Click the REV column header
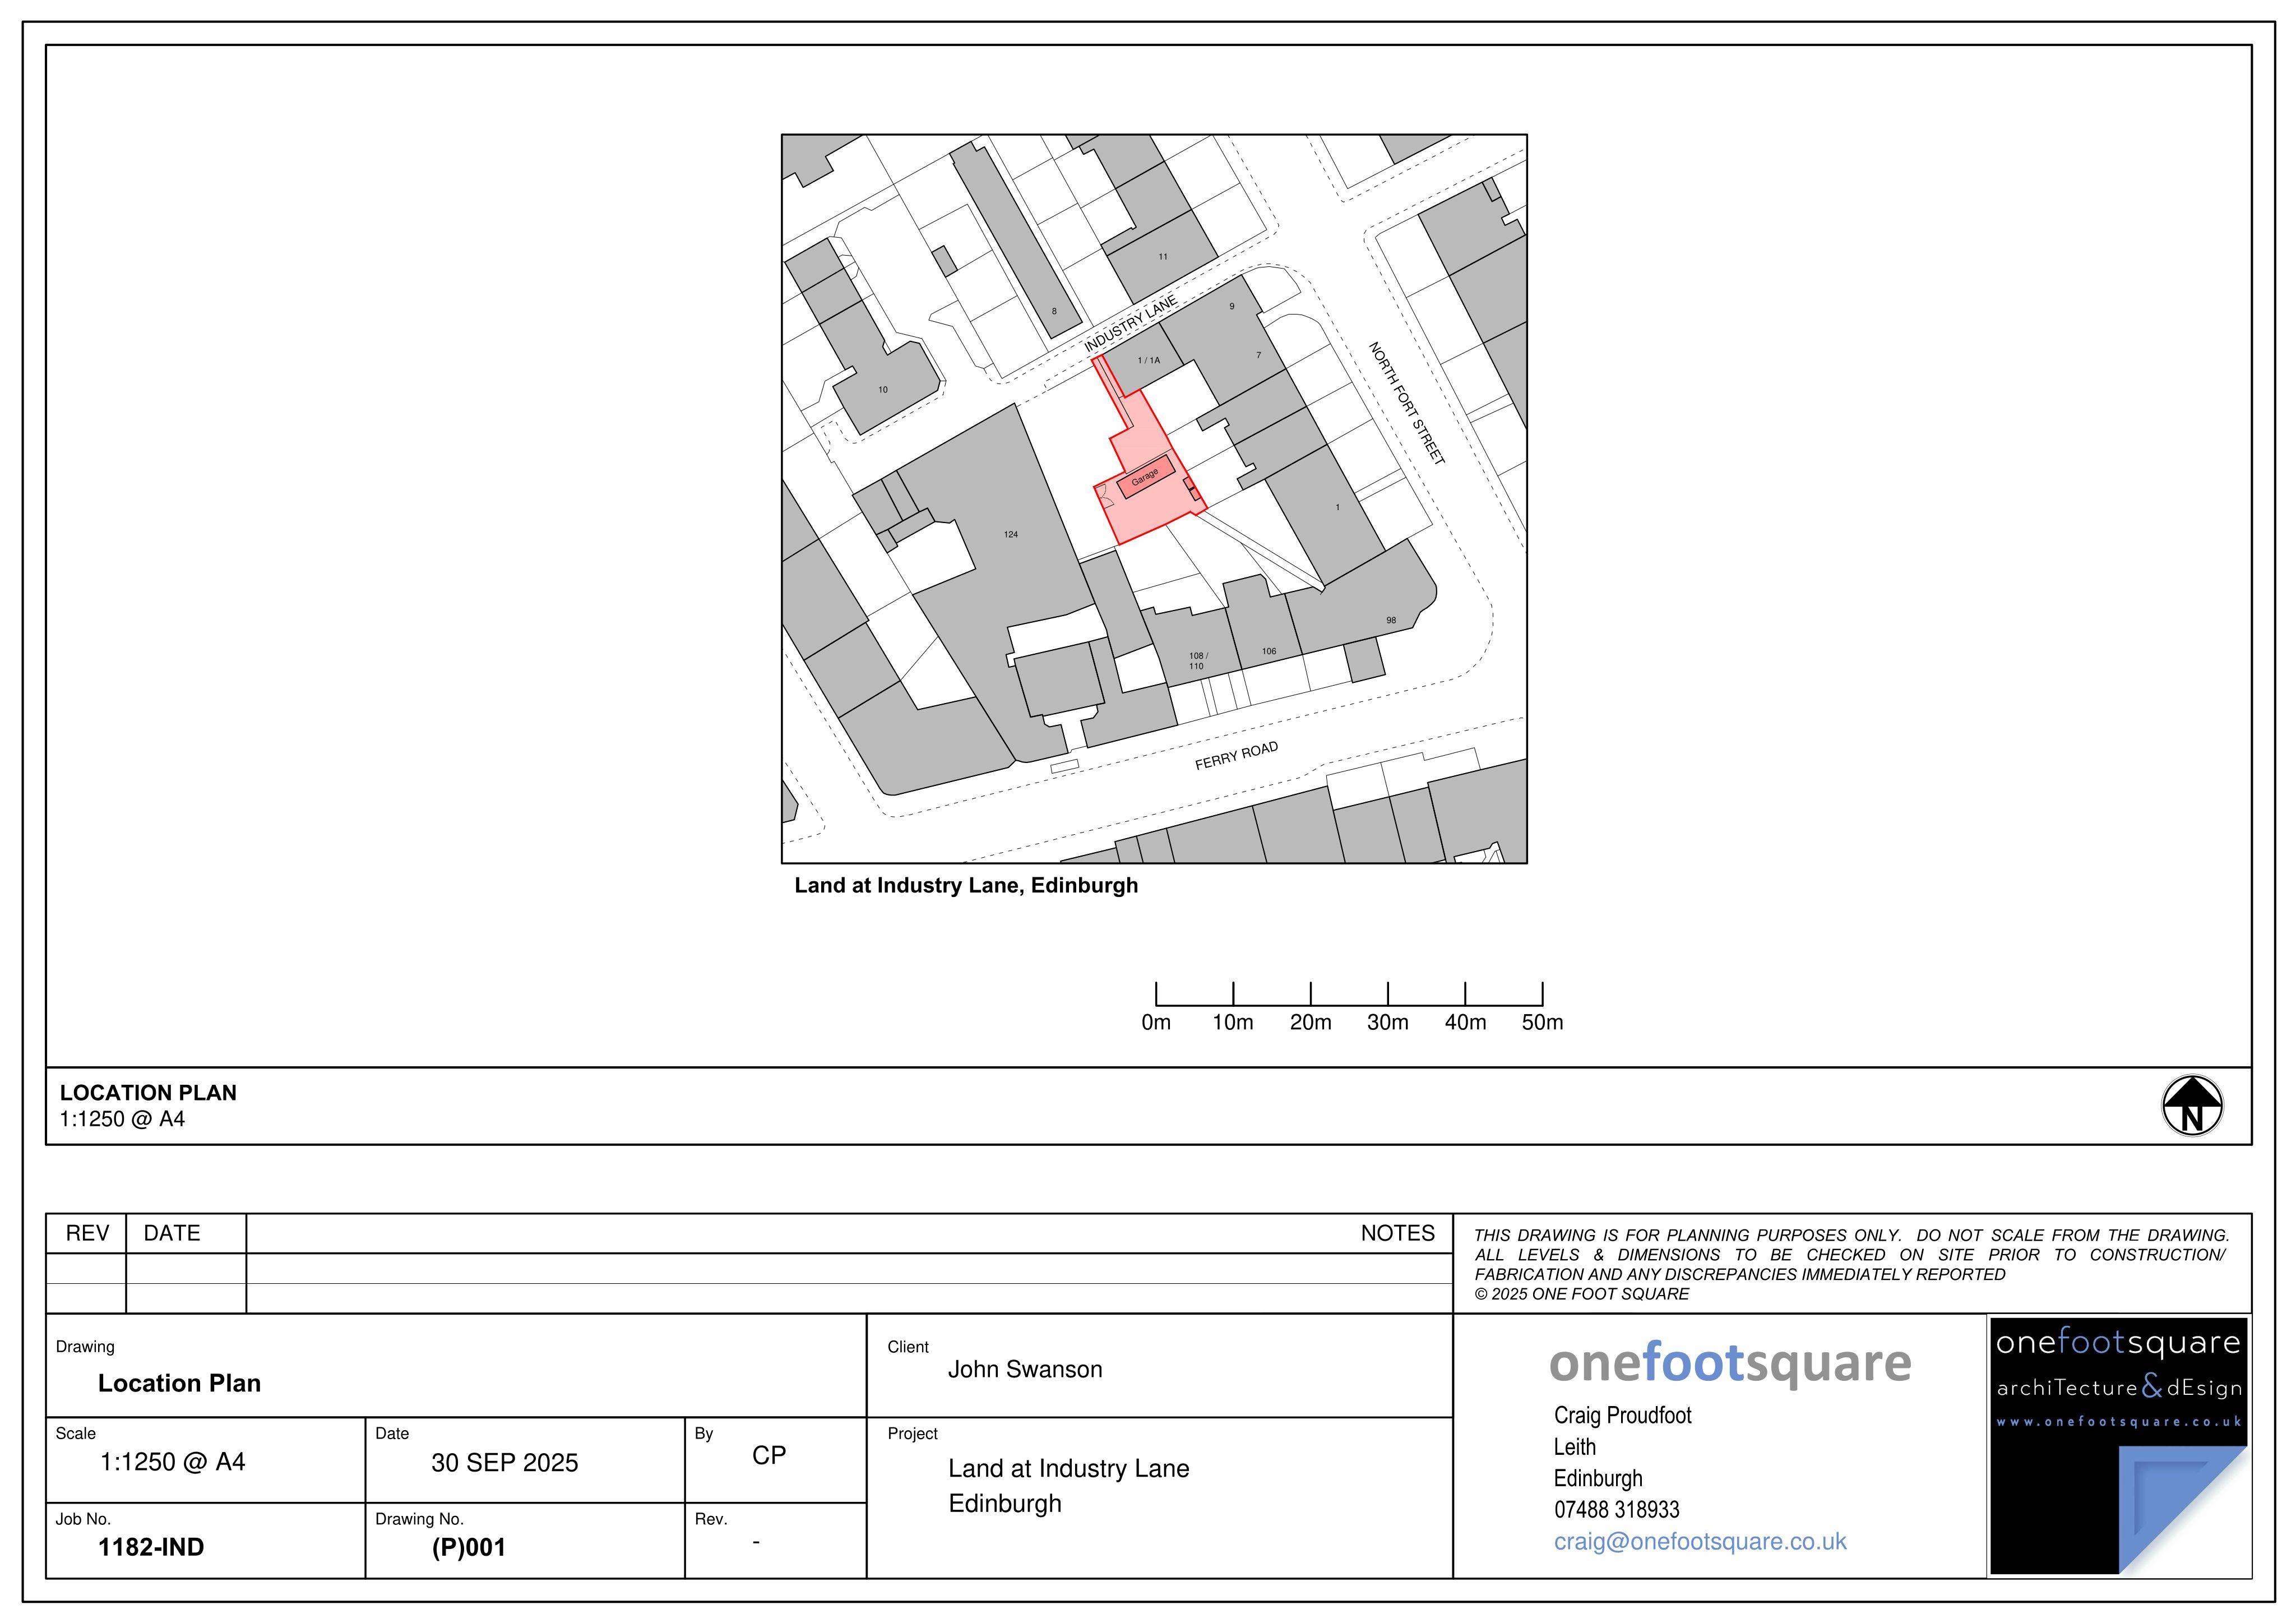 (x=87, y=1234)
